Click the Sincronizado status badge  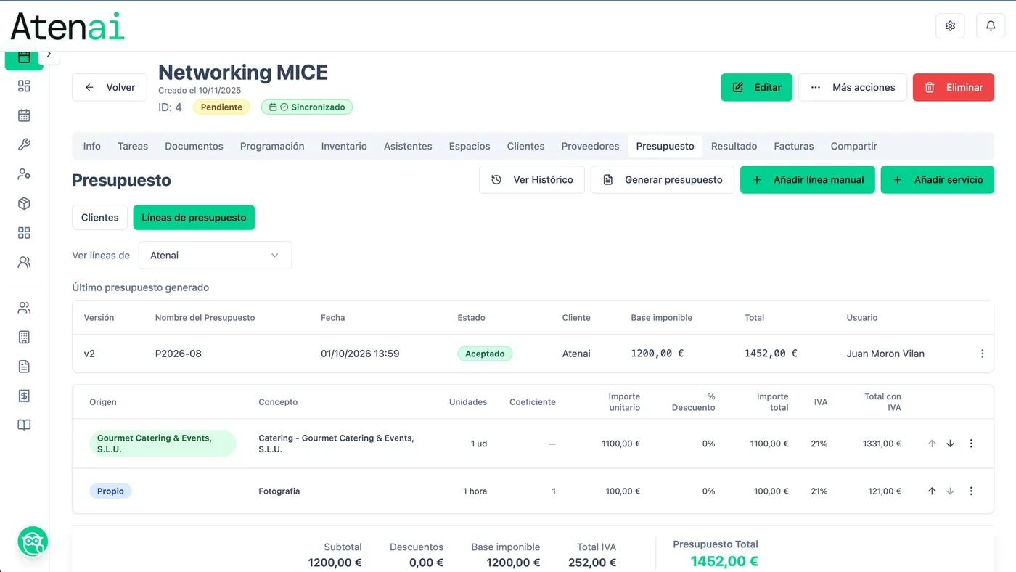click(x=307, y=107)
